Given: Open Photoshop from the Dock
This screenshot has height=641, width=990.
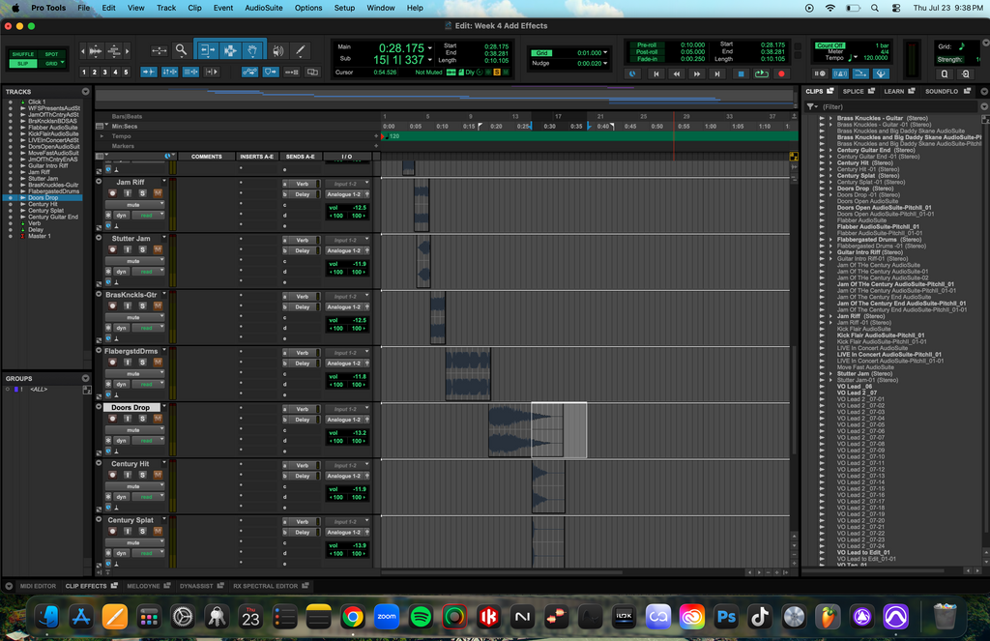Looking at the screenshot, I should pyautogui.click(x=726, y=617).
